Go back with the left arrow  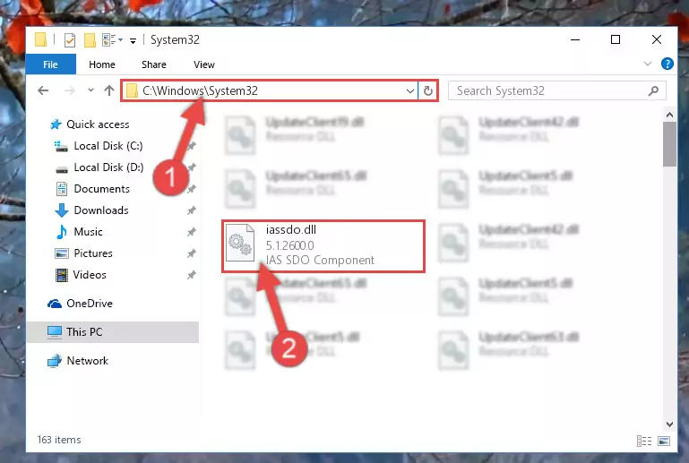[43, 90]
